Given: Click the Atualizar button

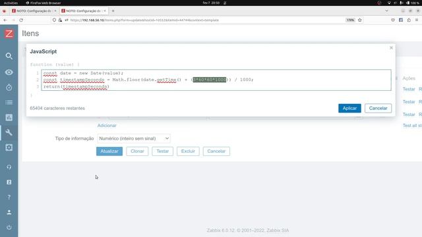Looking at the screenshot, I should [109, 151].
